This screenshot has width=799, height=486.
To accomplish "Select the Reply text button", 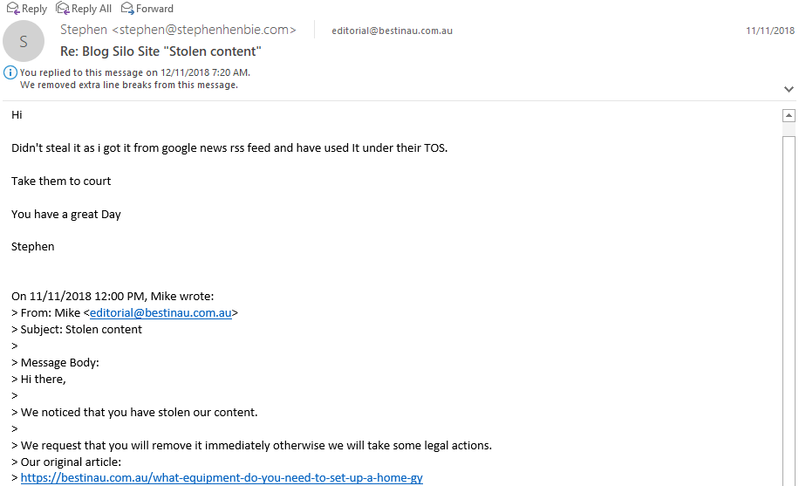I will 34,9.
